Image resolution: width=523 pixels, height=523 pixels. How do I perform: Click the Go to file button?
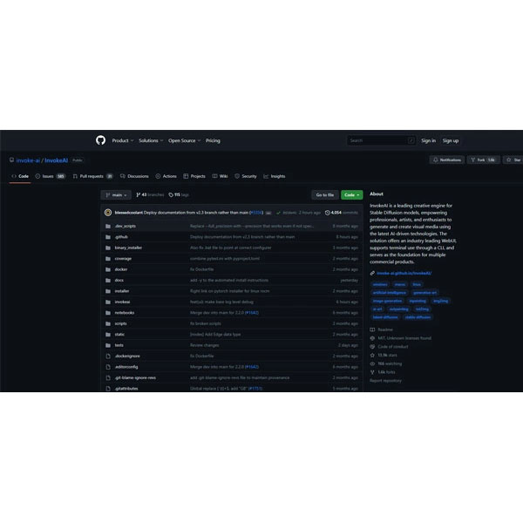click(x=325, y=195)
